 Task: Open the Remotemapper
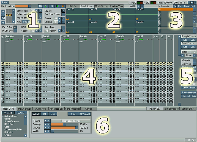click(189, 93)
